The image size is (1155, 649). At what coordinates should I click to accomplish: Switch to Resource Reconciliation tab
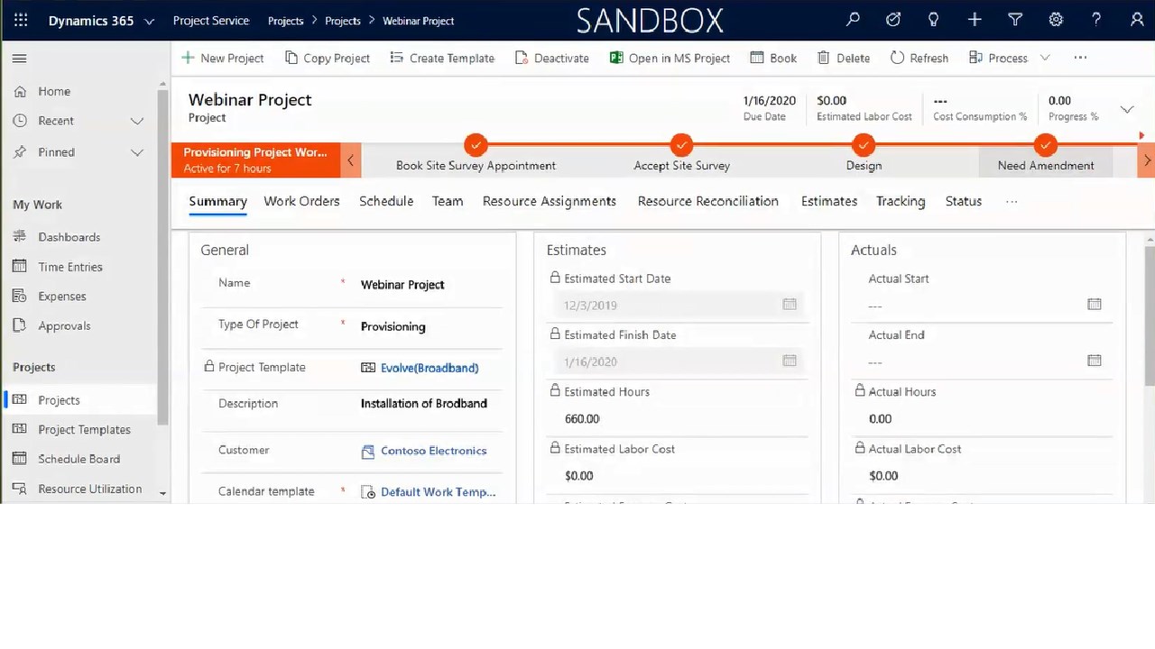(x=708, y=201)
